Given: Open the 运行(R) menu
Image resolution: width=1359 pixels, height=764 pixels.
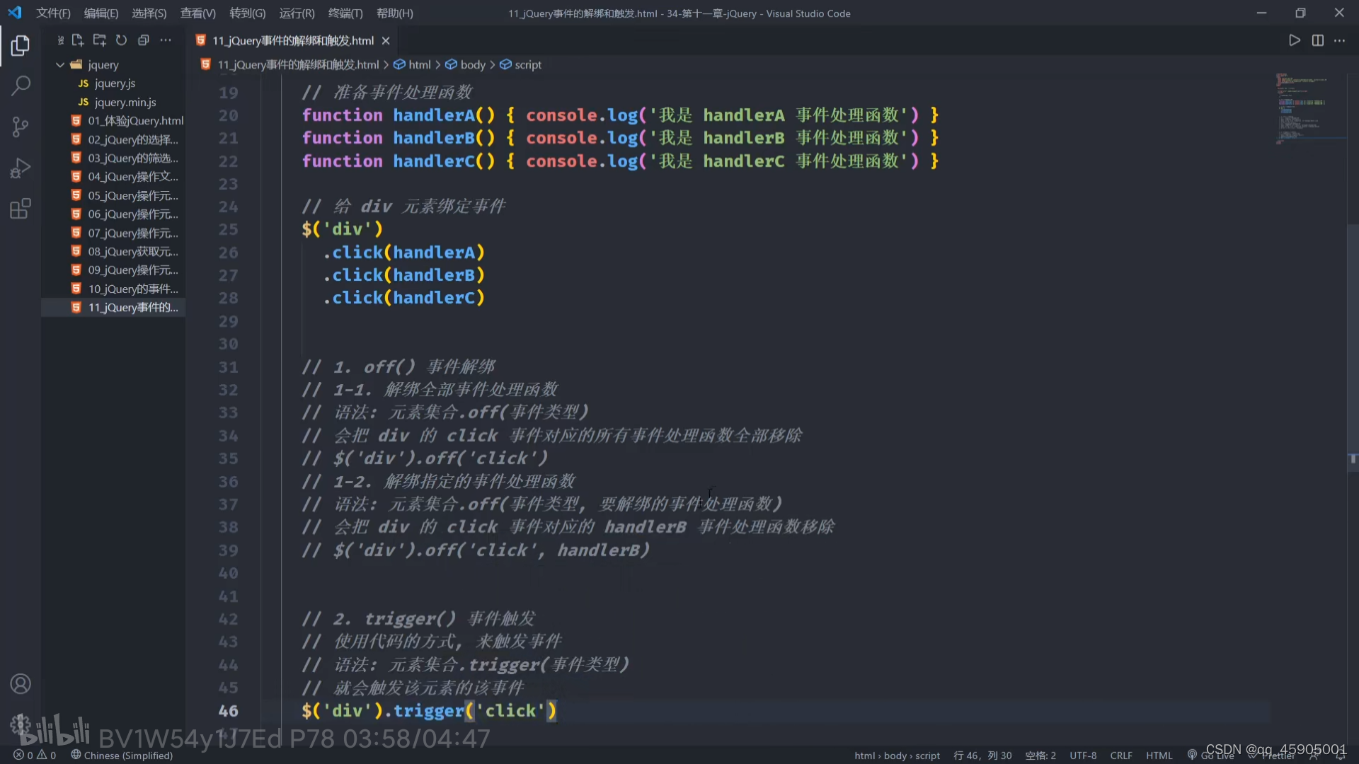Looking at the screenshot, I should [x=297, y=13].
